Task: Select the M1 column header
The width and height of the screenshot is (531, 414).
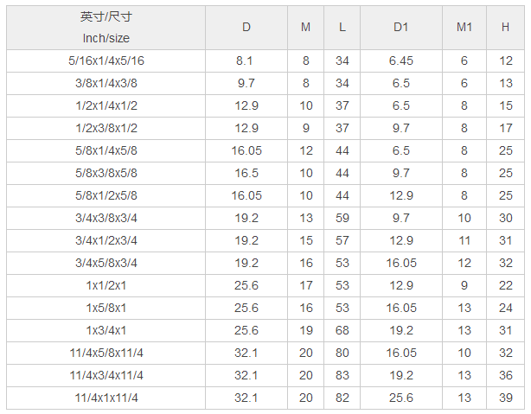Action: (x=464, y=28)
